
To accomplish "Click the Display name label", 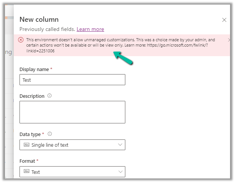I will 34,69.
